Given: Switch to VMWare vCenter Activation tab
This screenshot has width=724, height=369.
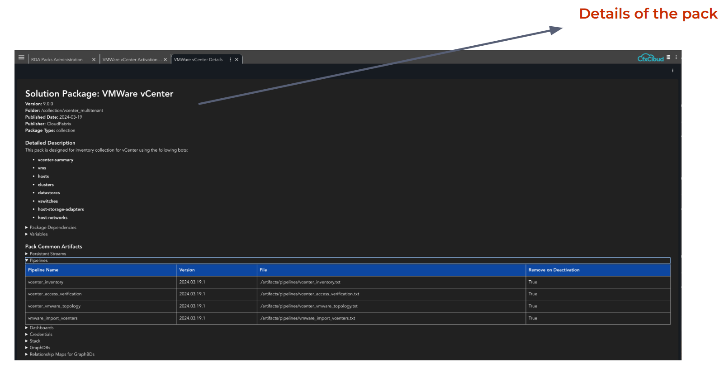Looking at the screenshot, I should 130,60.
